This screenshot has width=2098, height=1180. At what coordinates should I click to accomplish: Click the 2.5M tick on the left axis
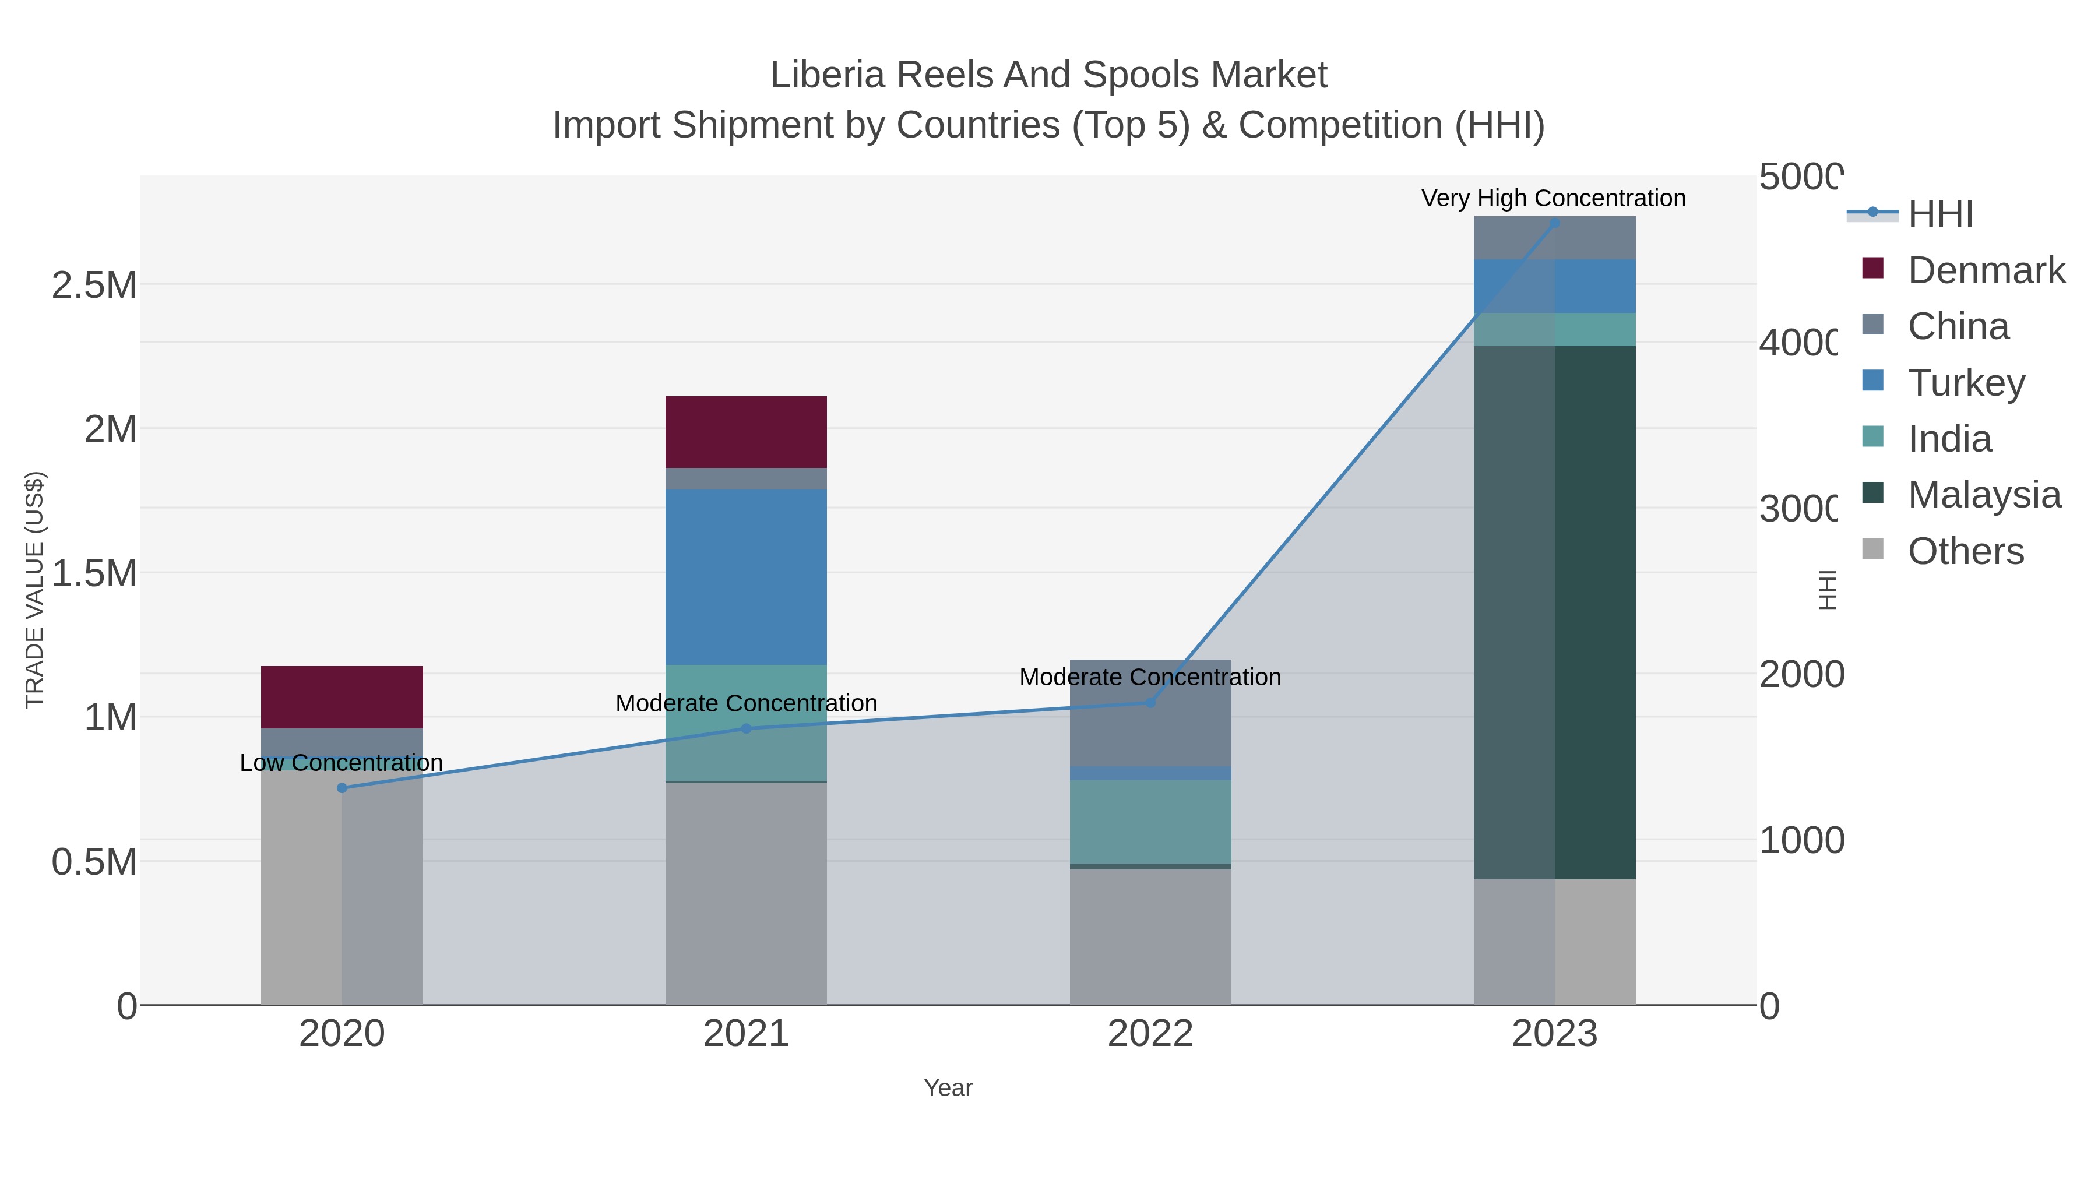[x=94, y=286]
